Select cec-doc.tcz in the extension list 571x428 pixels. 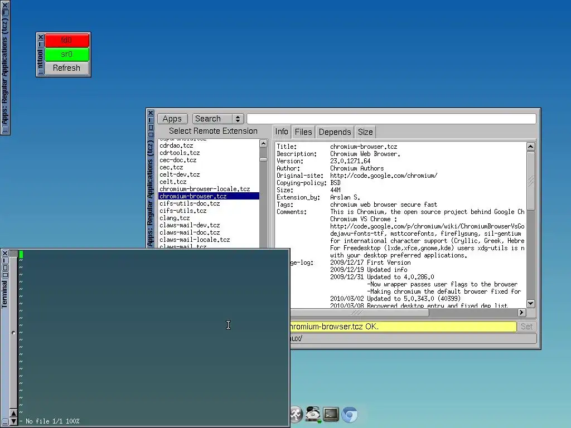pos(209,160)
